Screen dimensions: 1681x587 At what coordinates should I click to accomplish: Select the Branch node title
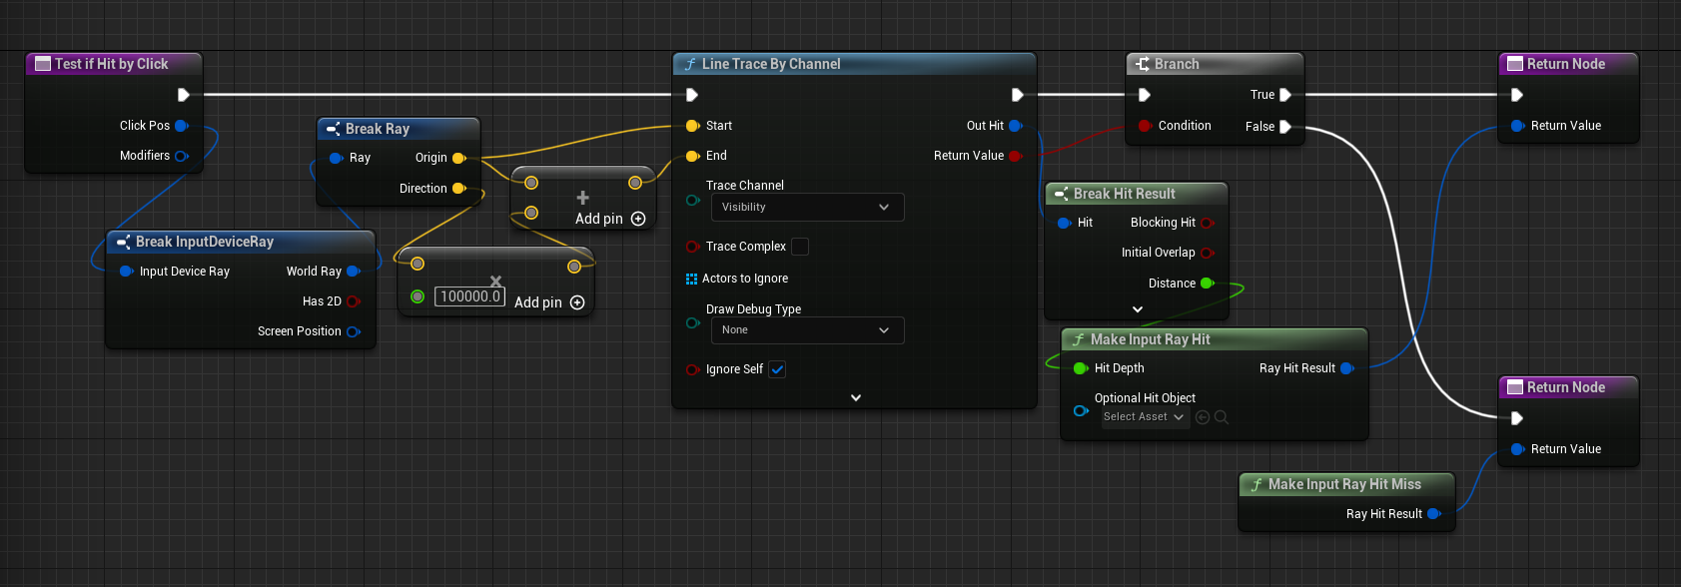click(1177, 64)
